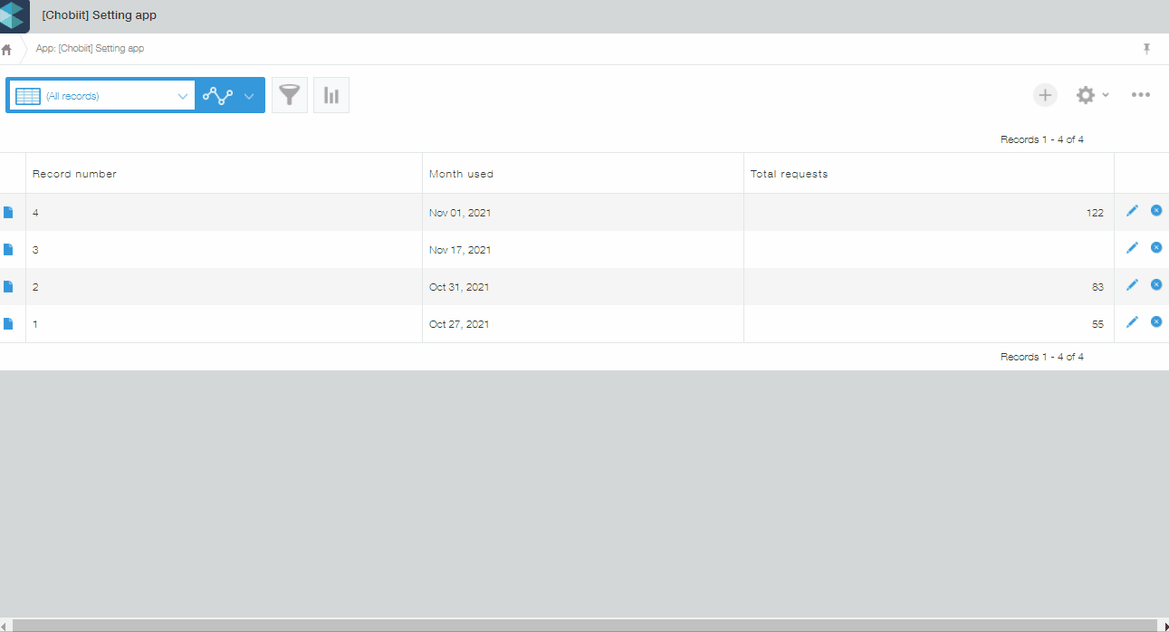Add a new record with plus icon
Screen dimensions: 1169x632
(x=1045, y=95)
